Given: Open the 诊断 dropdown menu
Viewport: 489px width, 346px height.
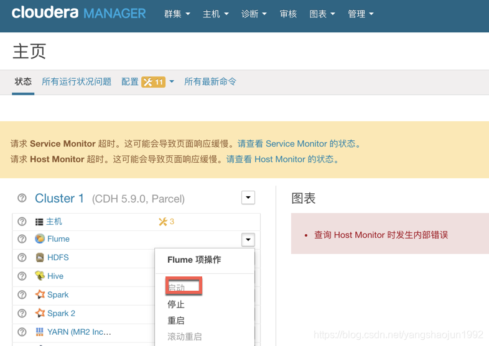Looking at the screenshot, I should (x=254, y=14).
